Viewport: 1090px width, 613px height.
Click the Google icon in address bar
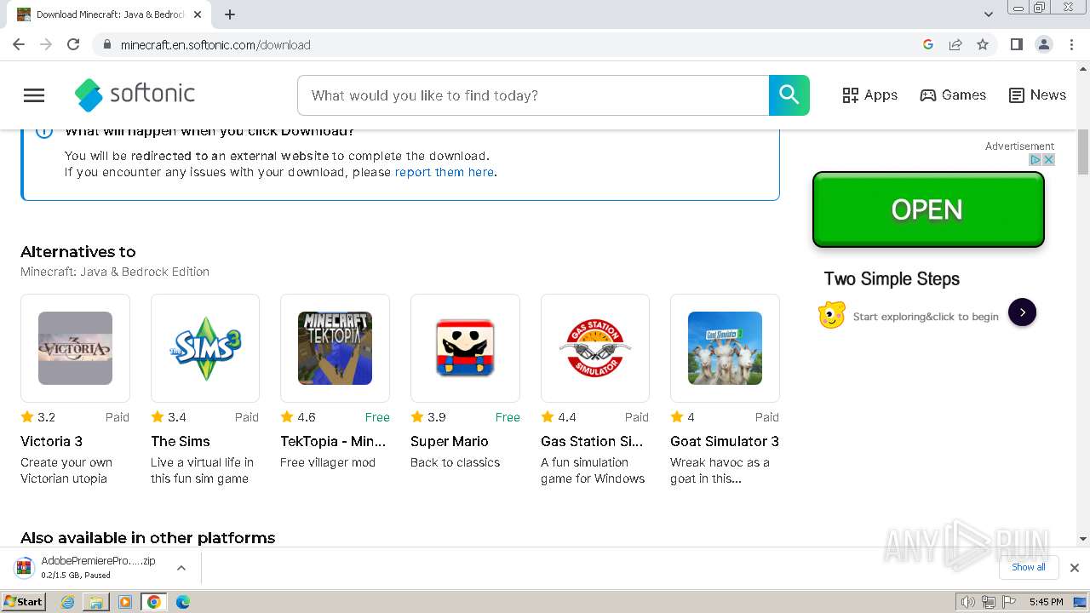[x=928, y=44]
